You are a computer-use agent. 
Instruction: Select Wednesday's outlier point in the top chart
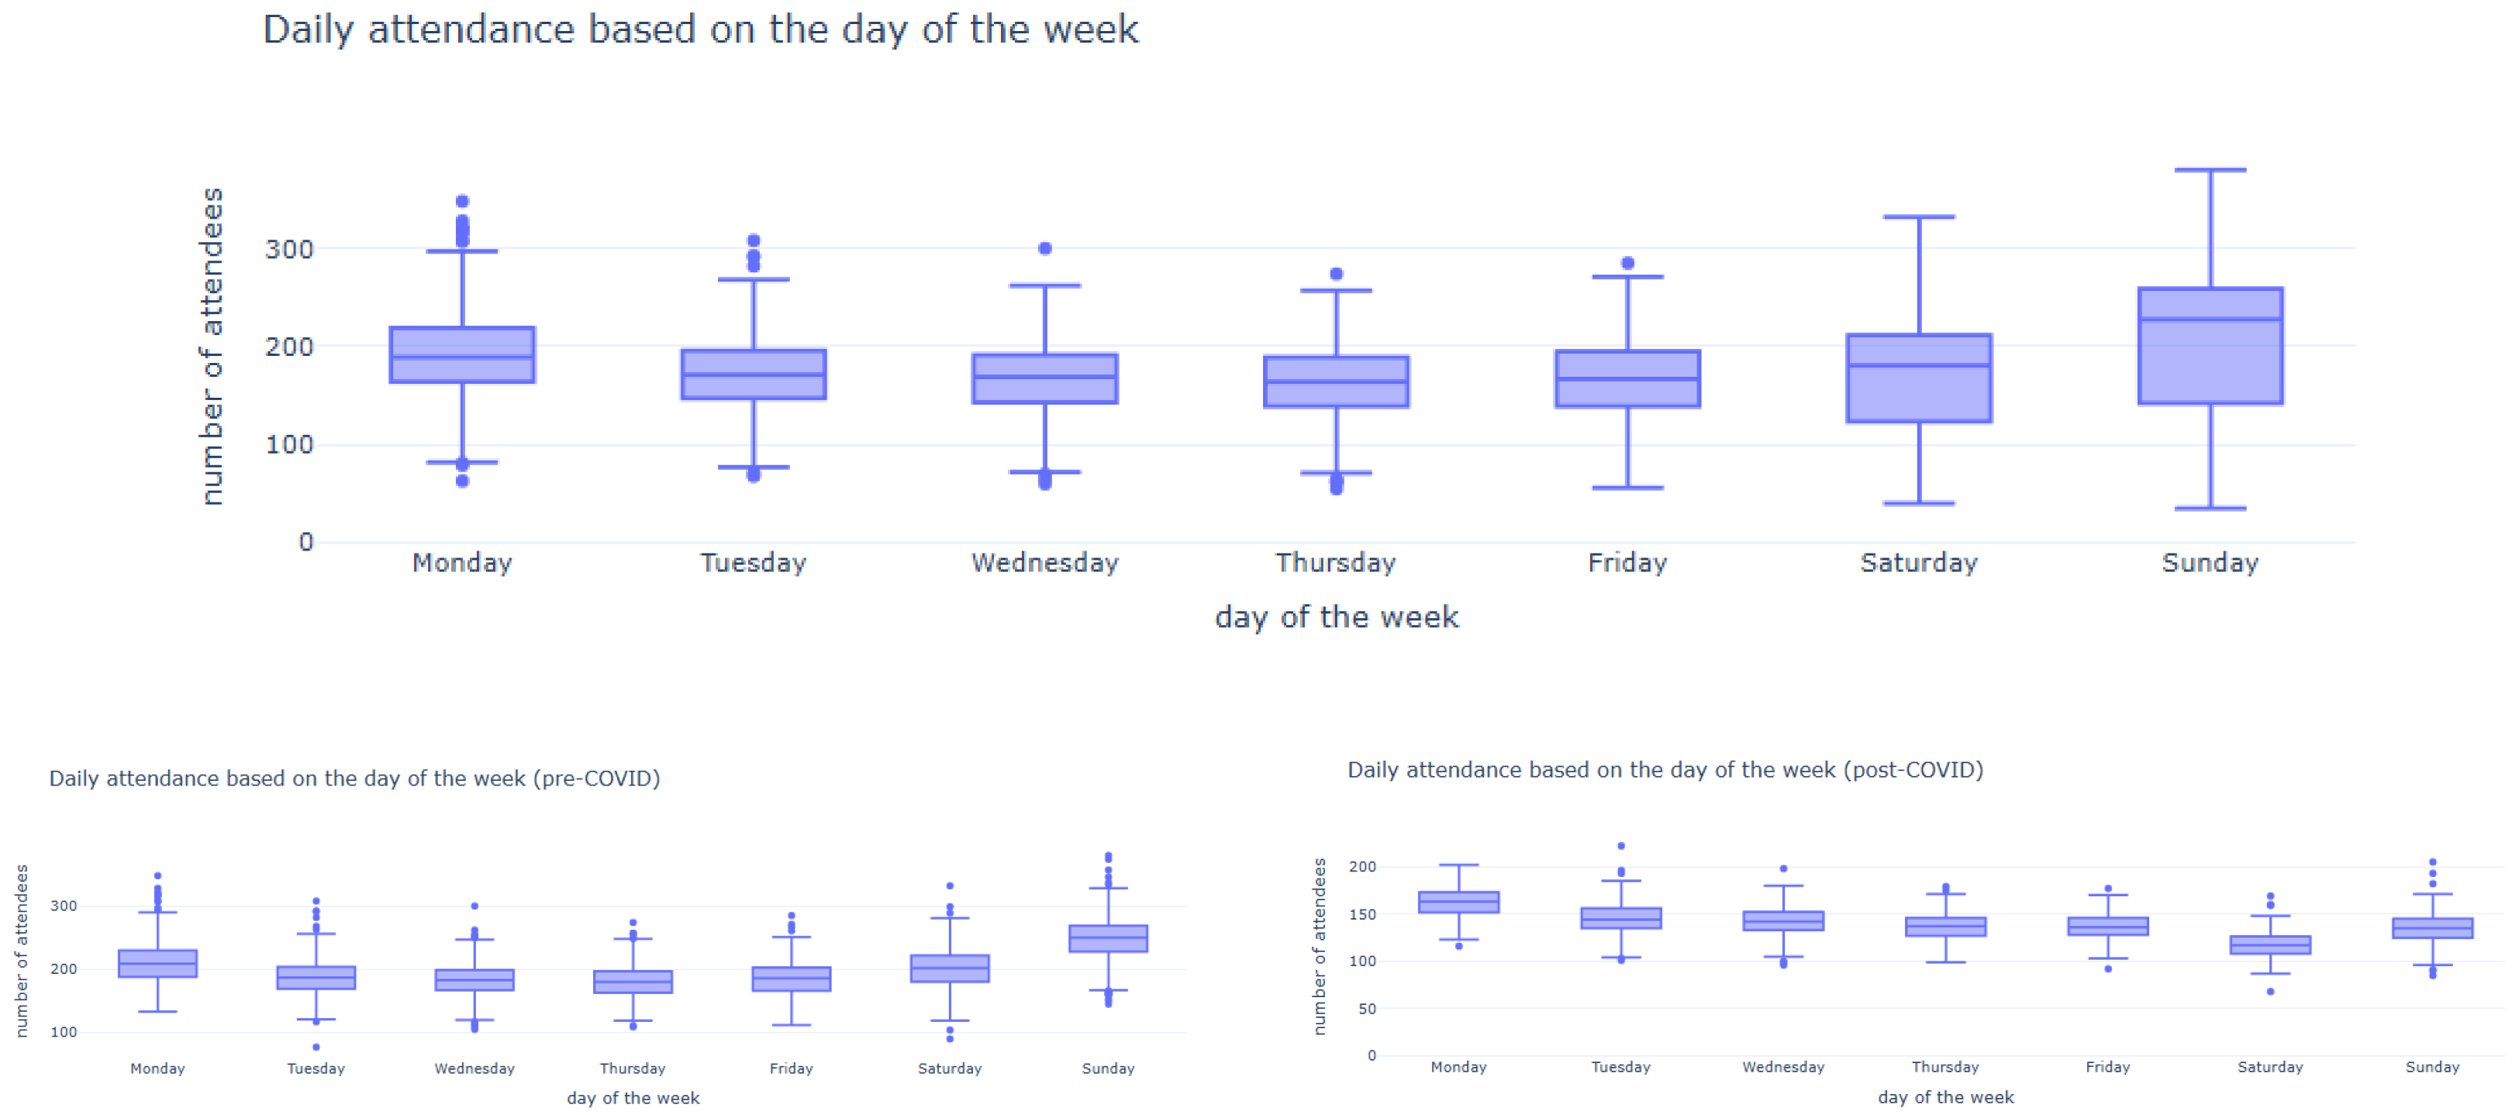pos(1044,249)
